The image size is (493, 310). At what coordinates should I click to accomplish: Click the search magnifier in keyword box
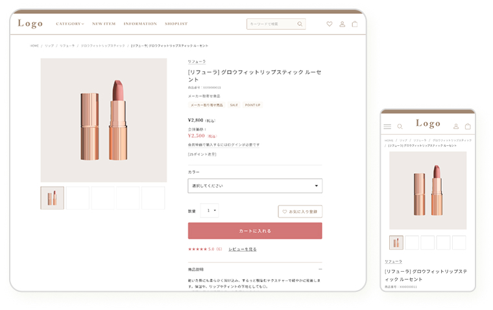(x=300, y=24)
